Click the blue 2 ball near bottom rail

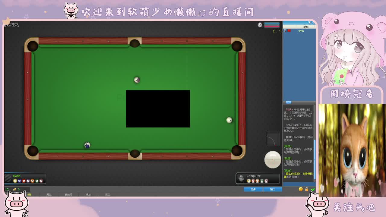click(87, 145)
